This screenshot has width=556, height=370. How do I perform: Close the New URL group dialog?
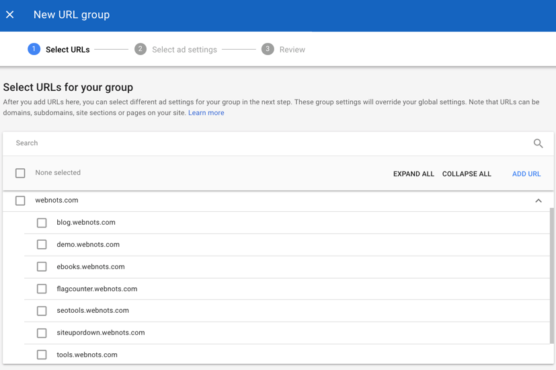[x=10, y=15]
